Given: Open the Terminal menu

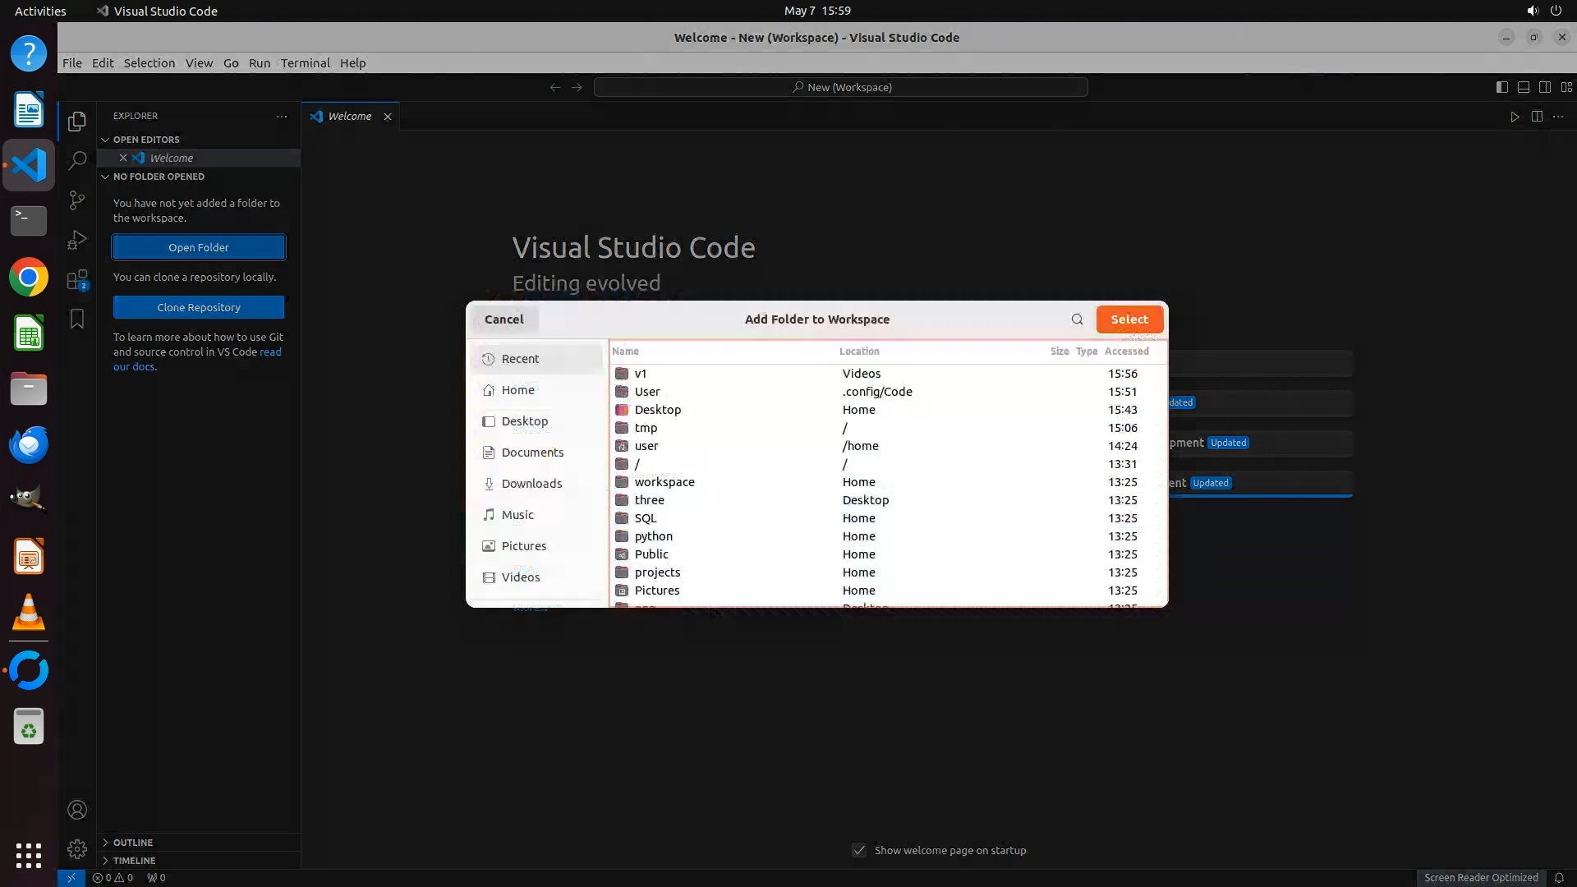Looking at the screenshot, I should (305, 63).
